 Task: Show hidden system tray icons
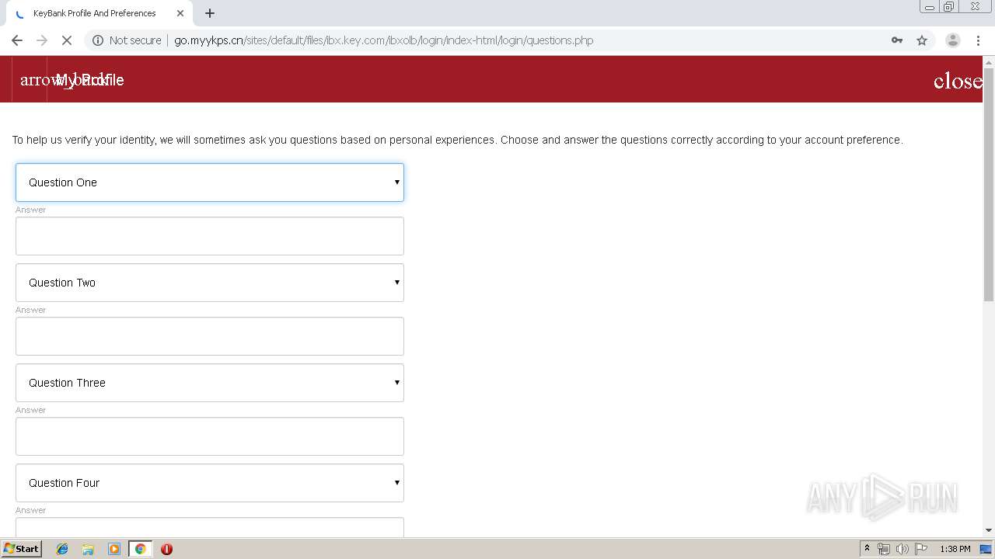(x=867, y=549)
